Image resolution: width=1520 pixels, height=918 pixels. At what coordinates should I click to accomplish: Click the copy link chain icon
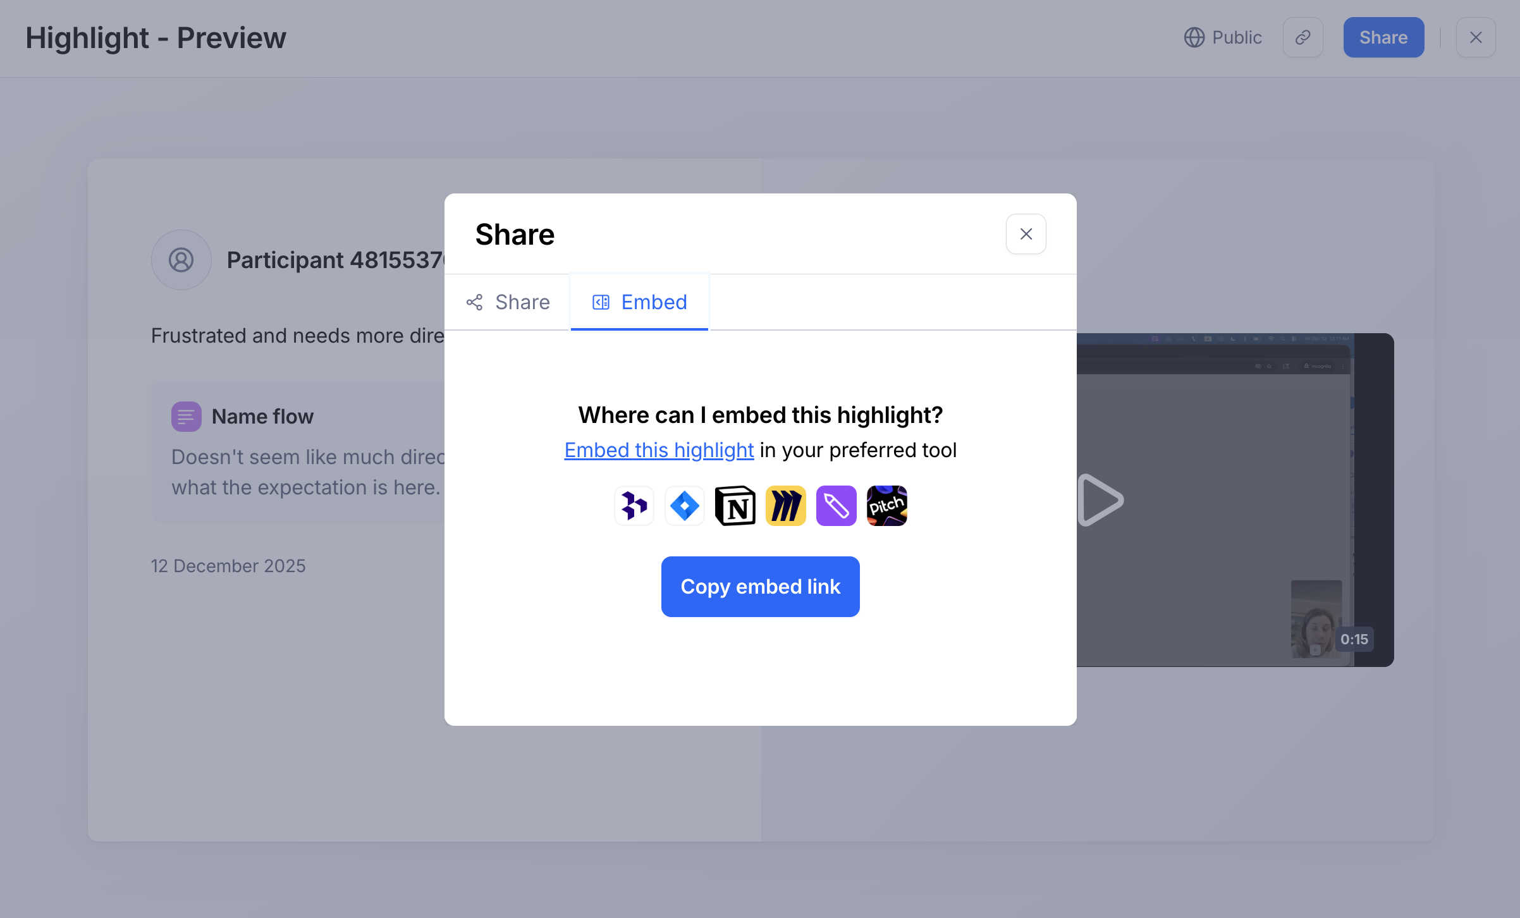(1302, 38)
